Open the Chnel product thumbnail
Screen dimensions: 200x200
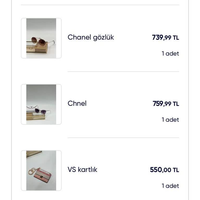pos(41,104)
